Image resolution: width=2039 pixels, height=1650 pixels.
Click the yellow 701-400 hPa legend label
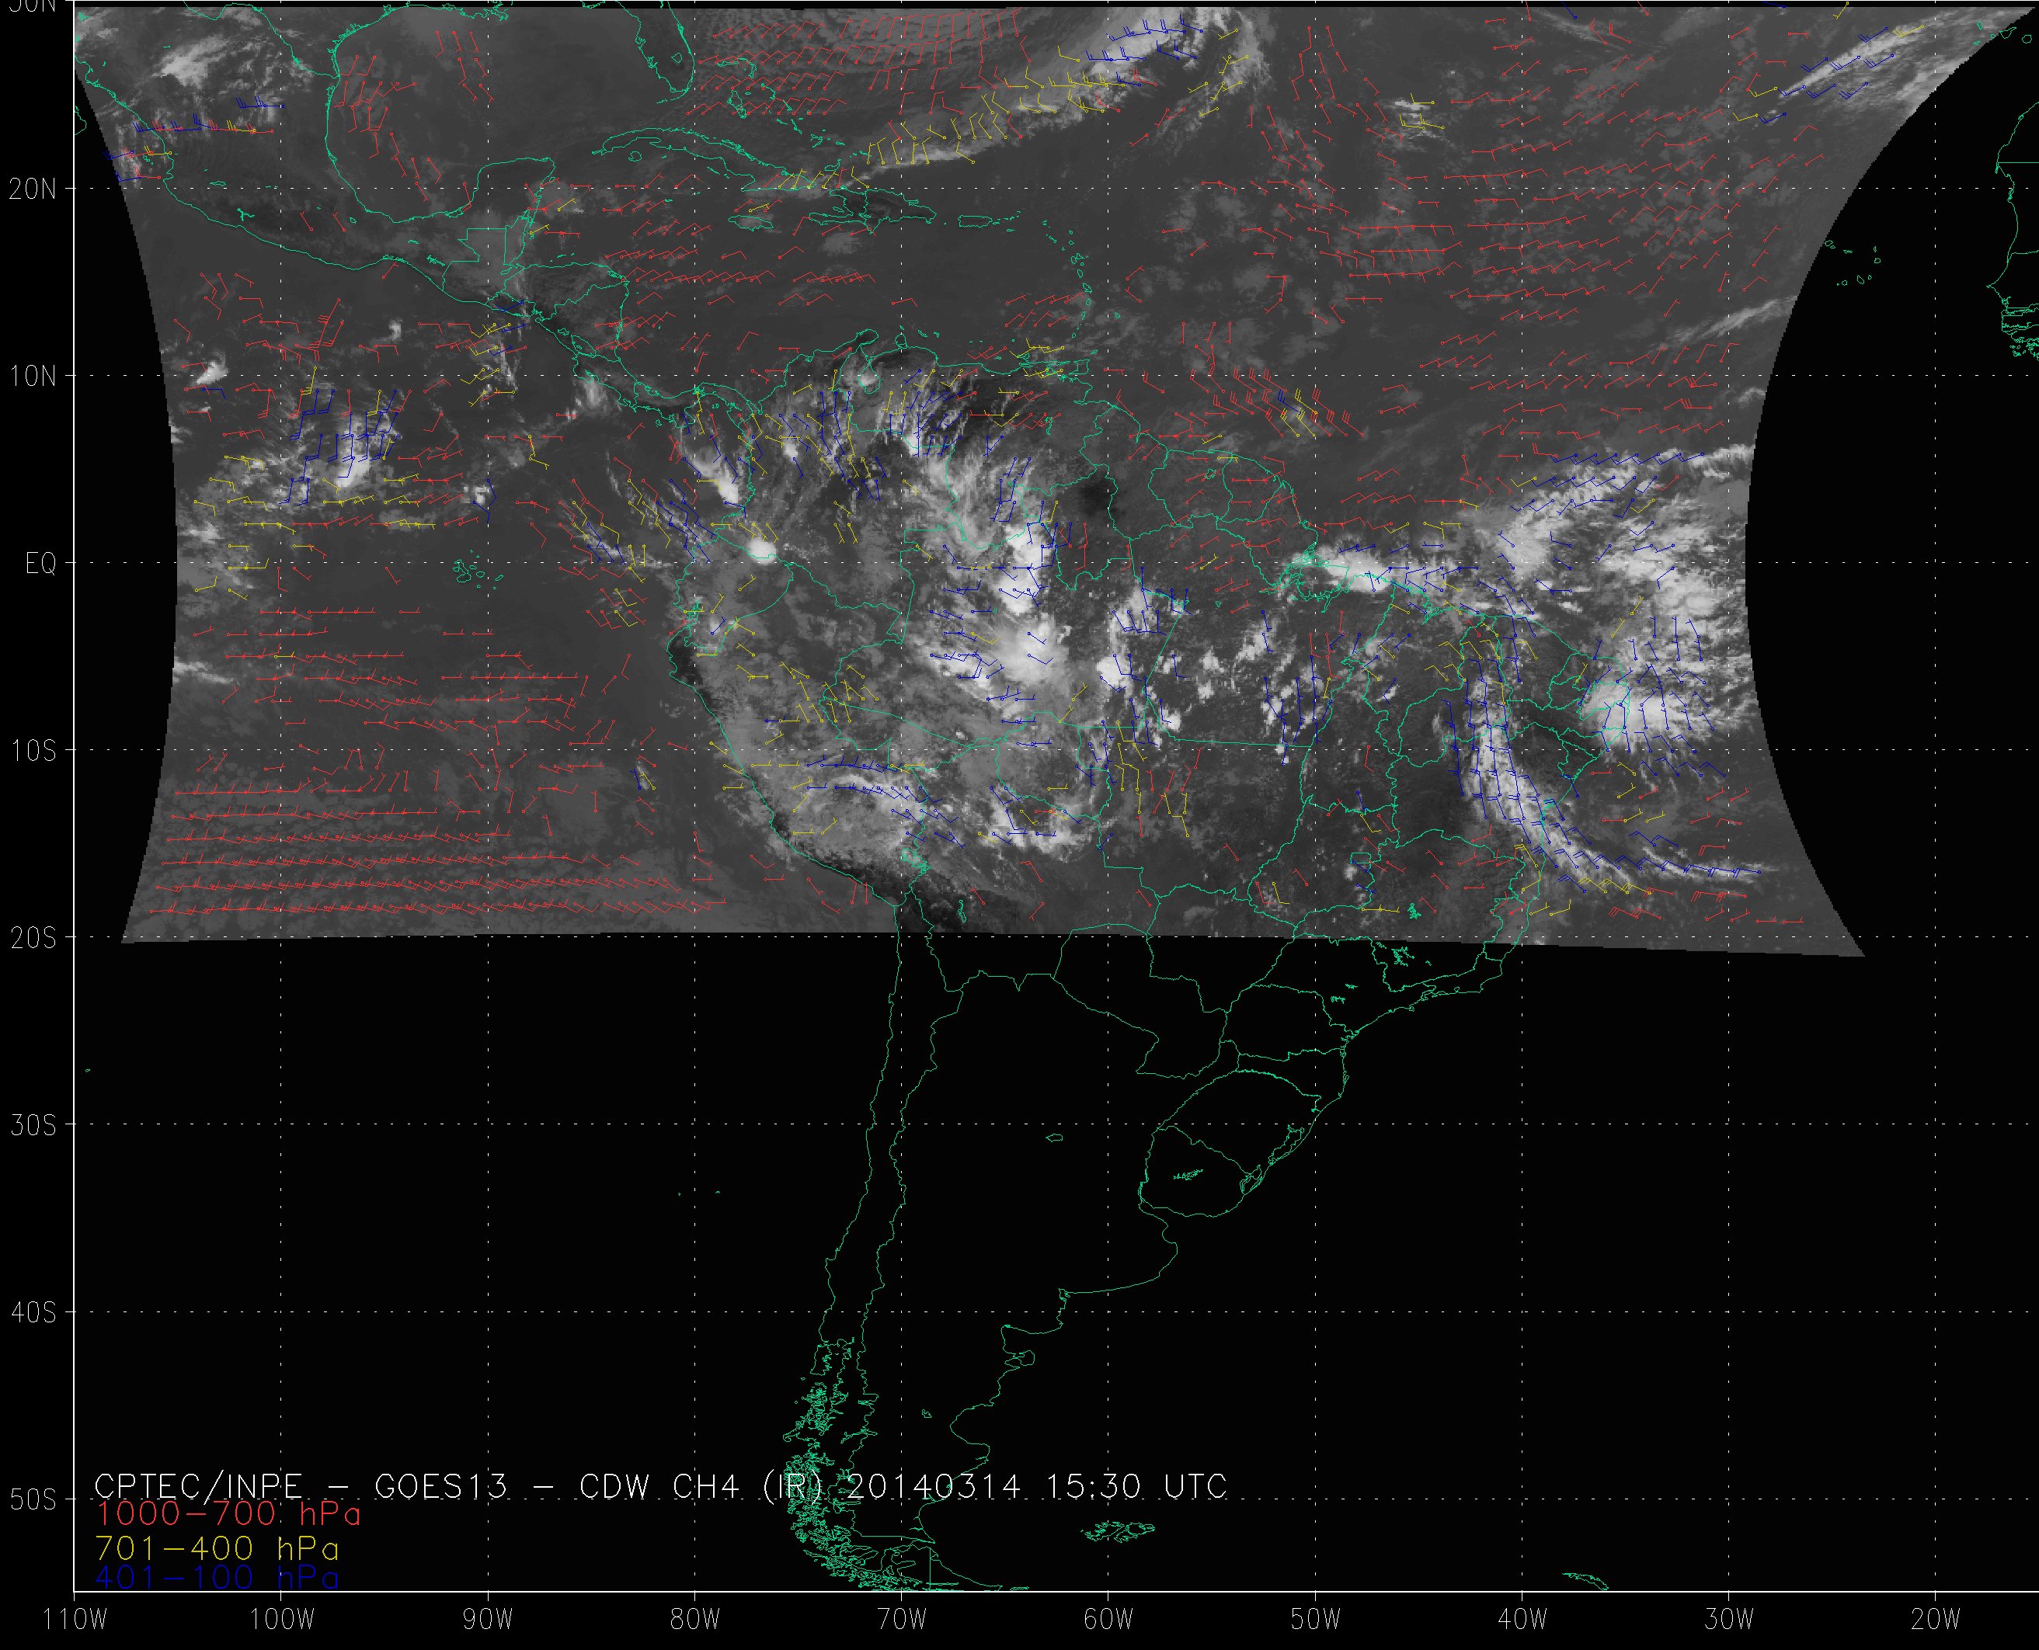click(x=217, y=1548)
